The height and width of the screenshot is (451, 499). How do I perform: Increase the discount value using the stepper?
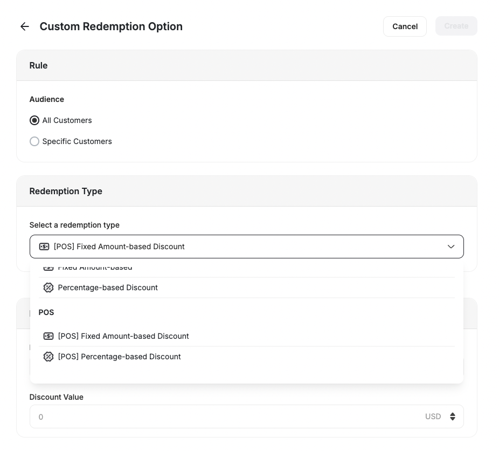point(453,414)
